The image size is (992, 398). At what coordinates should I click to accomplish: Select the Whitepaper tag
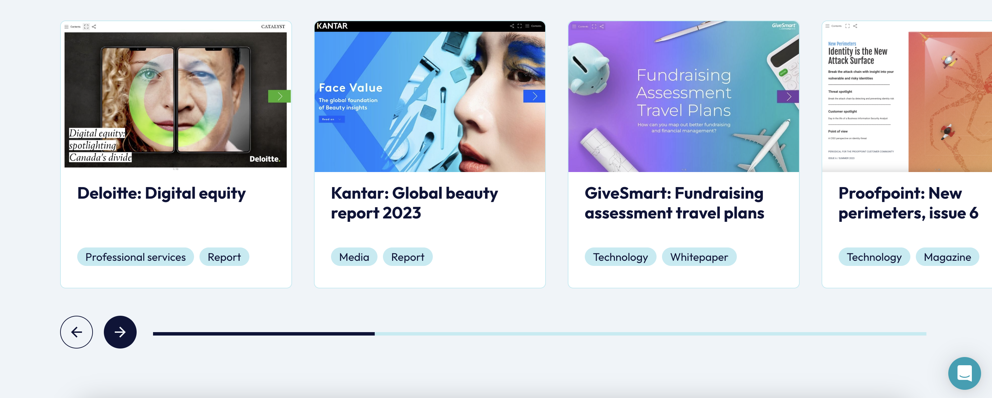pyautogui.click(x=699, y=257)
